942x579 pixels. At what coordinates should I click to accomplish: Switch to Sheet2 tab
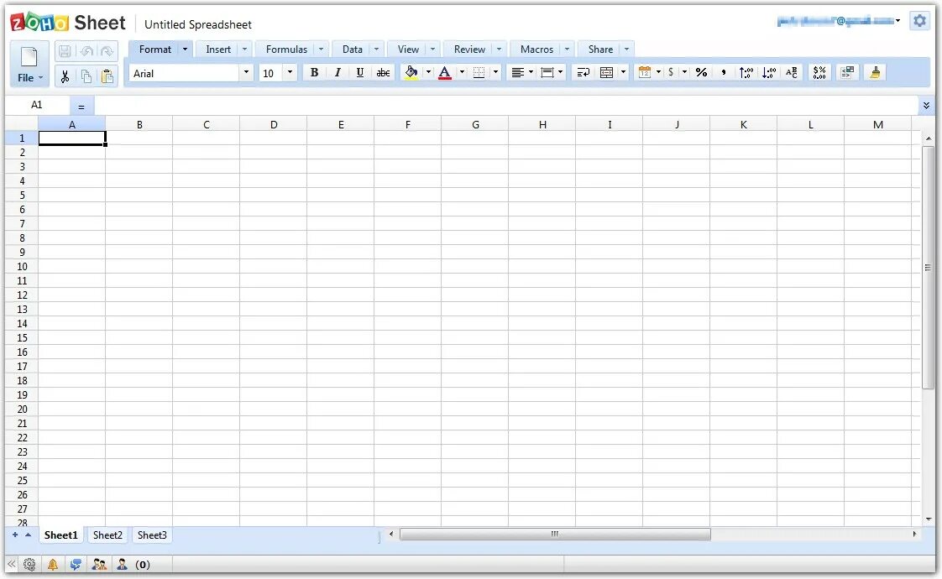tap(107, 535)
